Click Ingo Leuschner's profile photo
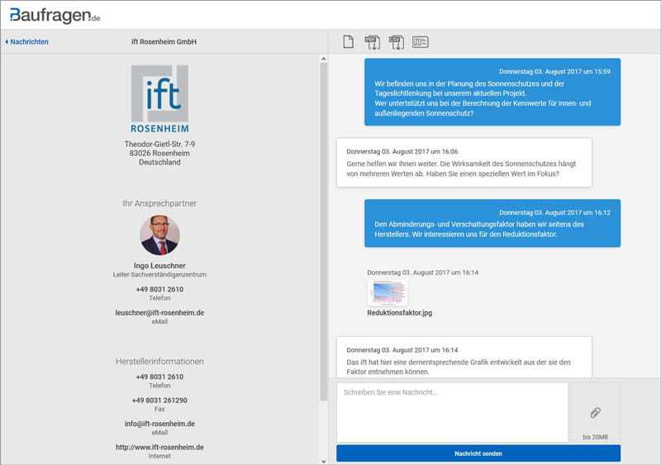661x465 pixels. coord(159,235)
